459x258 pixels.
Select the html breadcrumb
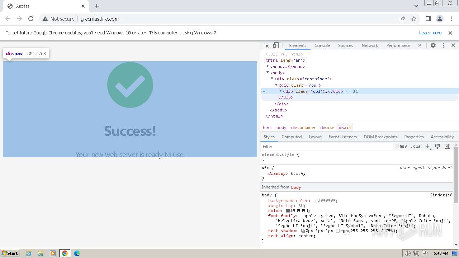click(x=267, y=128)
